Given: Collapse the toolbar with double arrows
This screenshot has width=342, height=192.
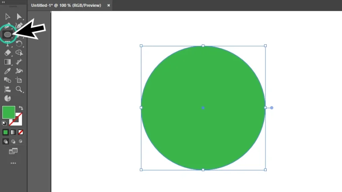Looking at the screenshot, I should click(x=3, y=2).
